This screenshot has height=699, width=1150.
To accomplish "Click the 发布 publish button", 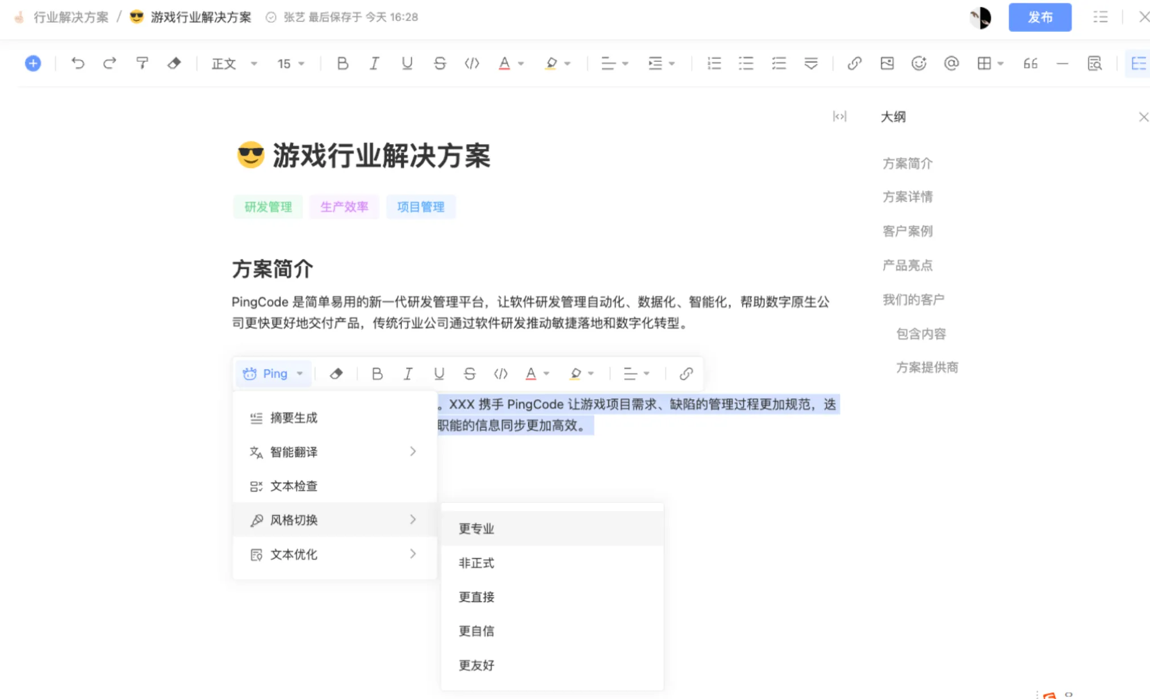I will coord(1040,17).
